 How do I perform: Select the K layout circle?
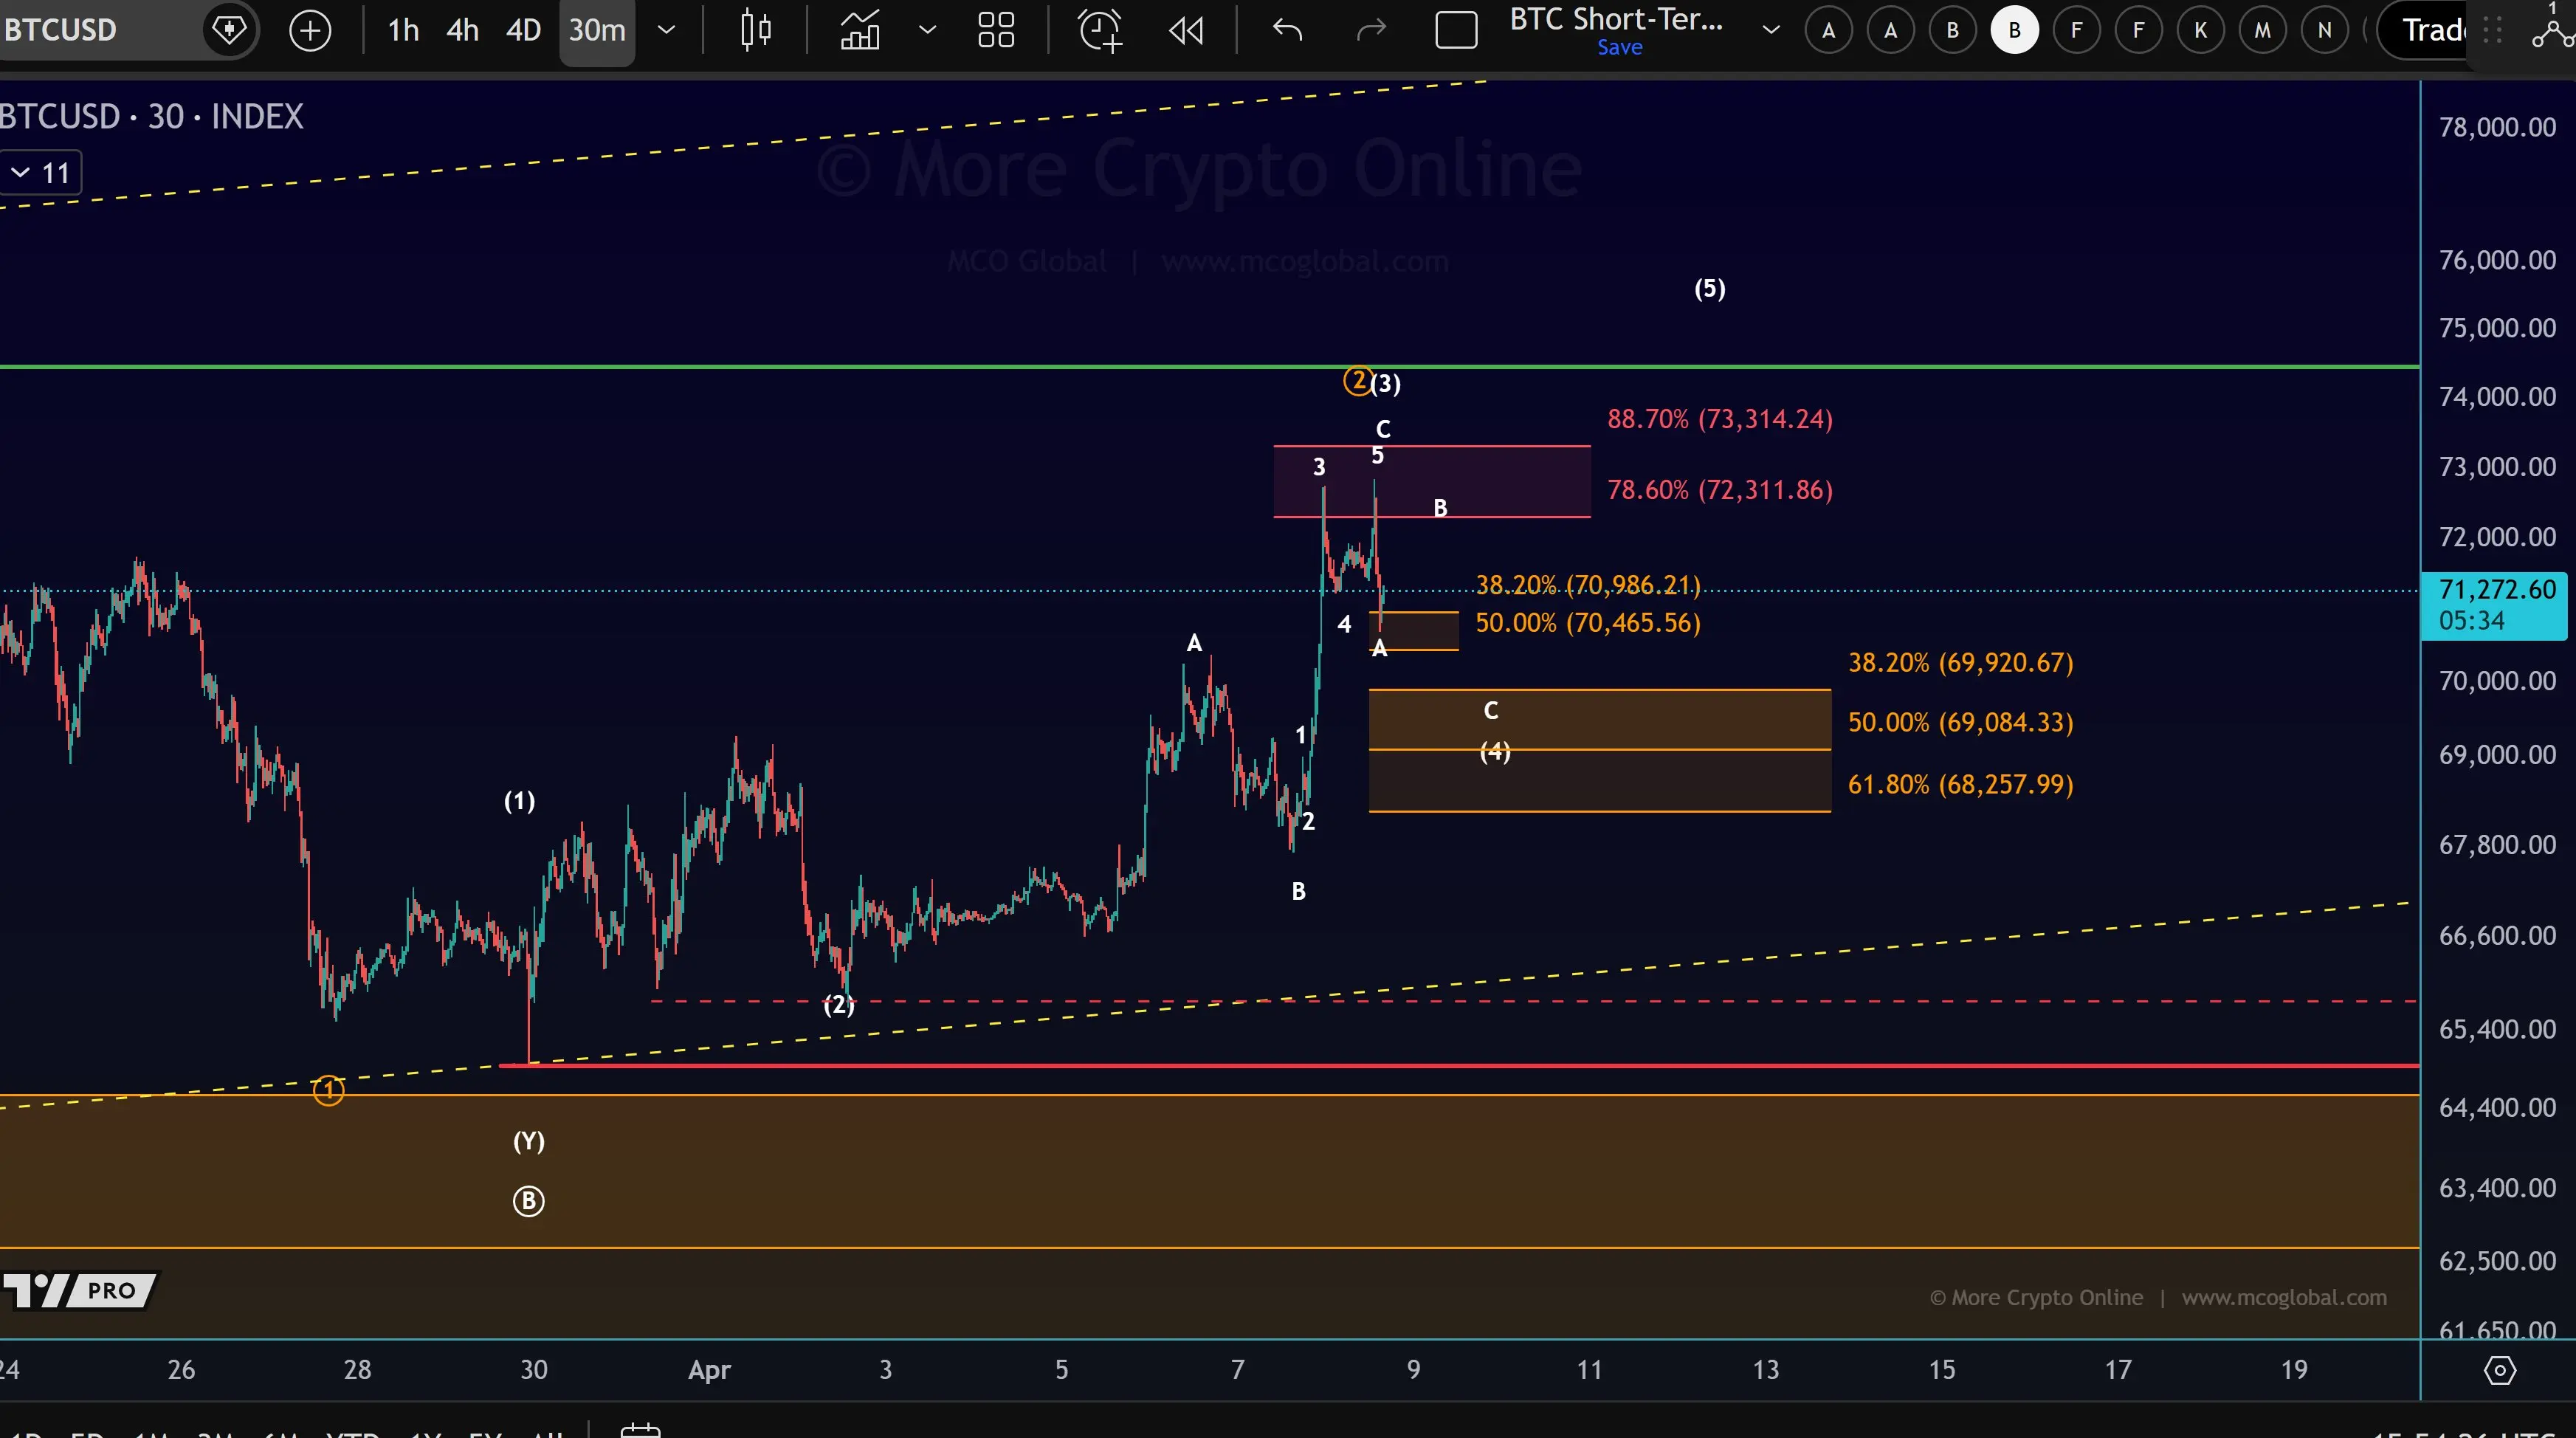click(x=2200, y=30)
